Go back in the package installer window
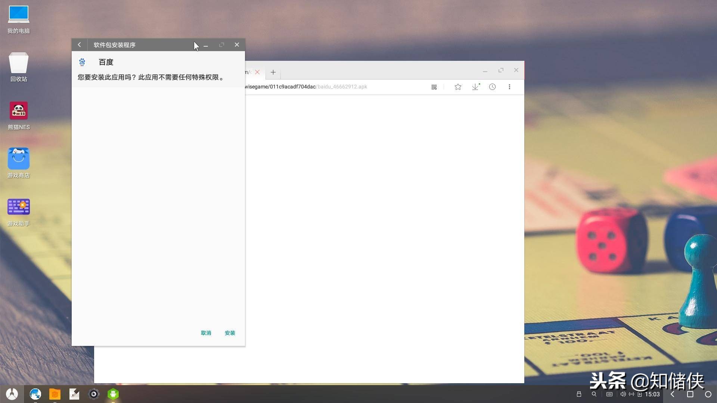The image size is (717, 403). coord(79,45)
